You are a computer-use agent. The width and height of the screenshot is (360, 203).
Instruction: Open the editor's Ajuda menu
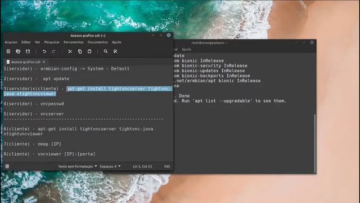click(x=116, y=42)
